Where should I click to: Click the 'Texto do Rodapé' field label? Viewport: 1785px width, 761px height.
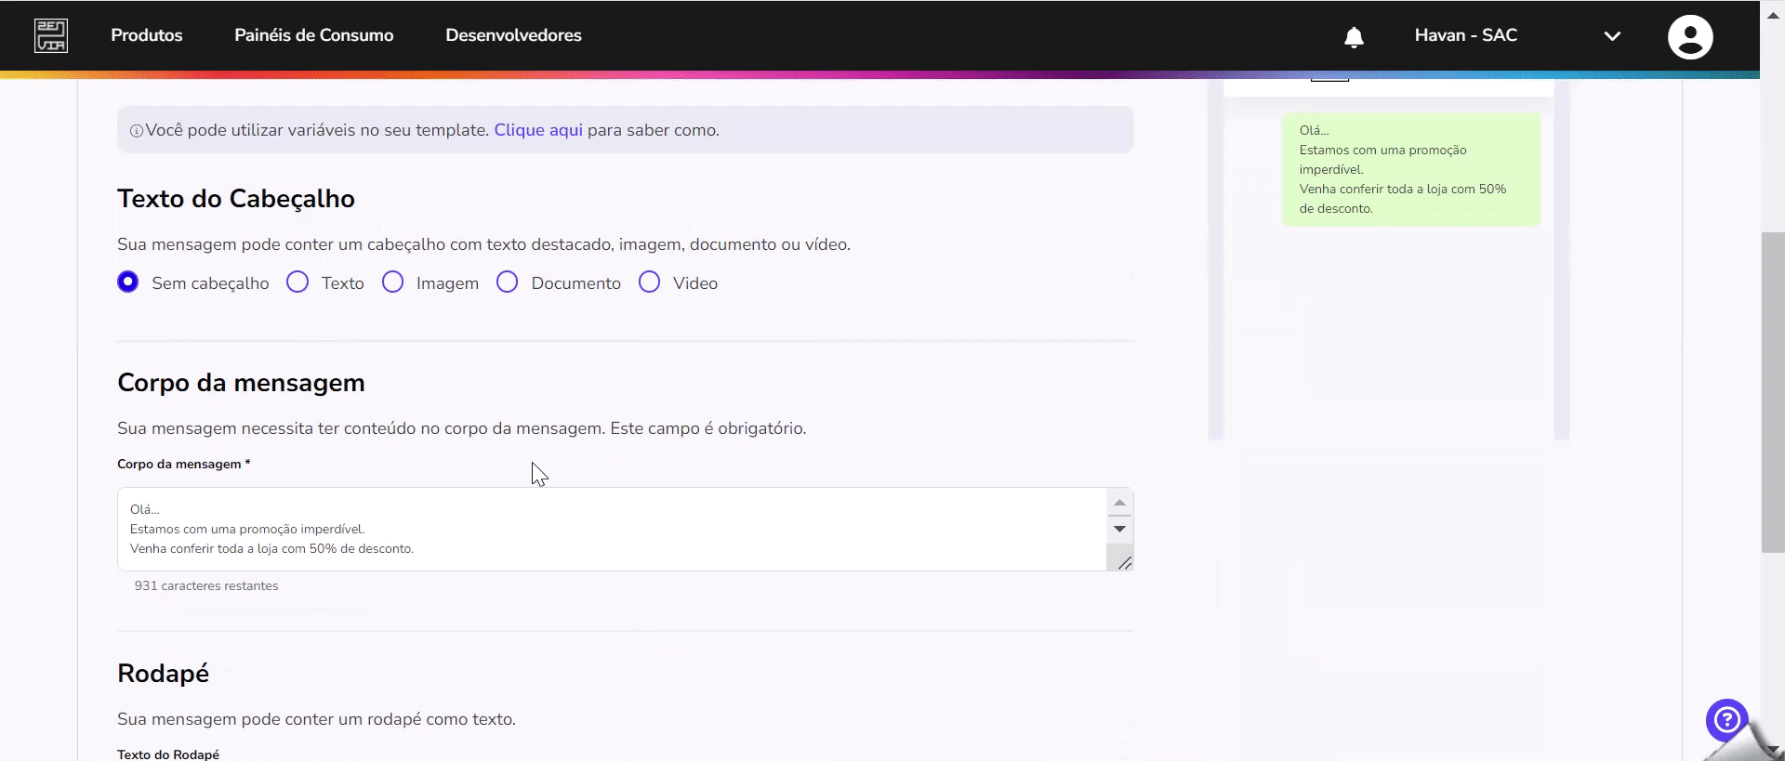click(168, 754)
